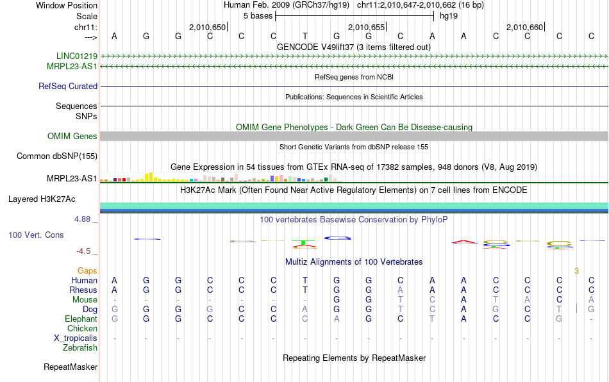
Task: Click the Dog alignment row label
Action: pos(90,310)
